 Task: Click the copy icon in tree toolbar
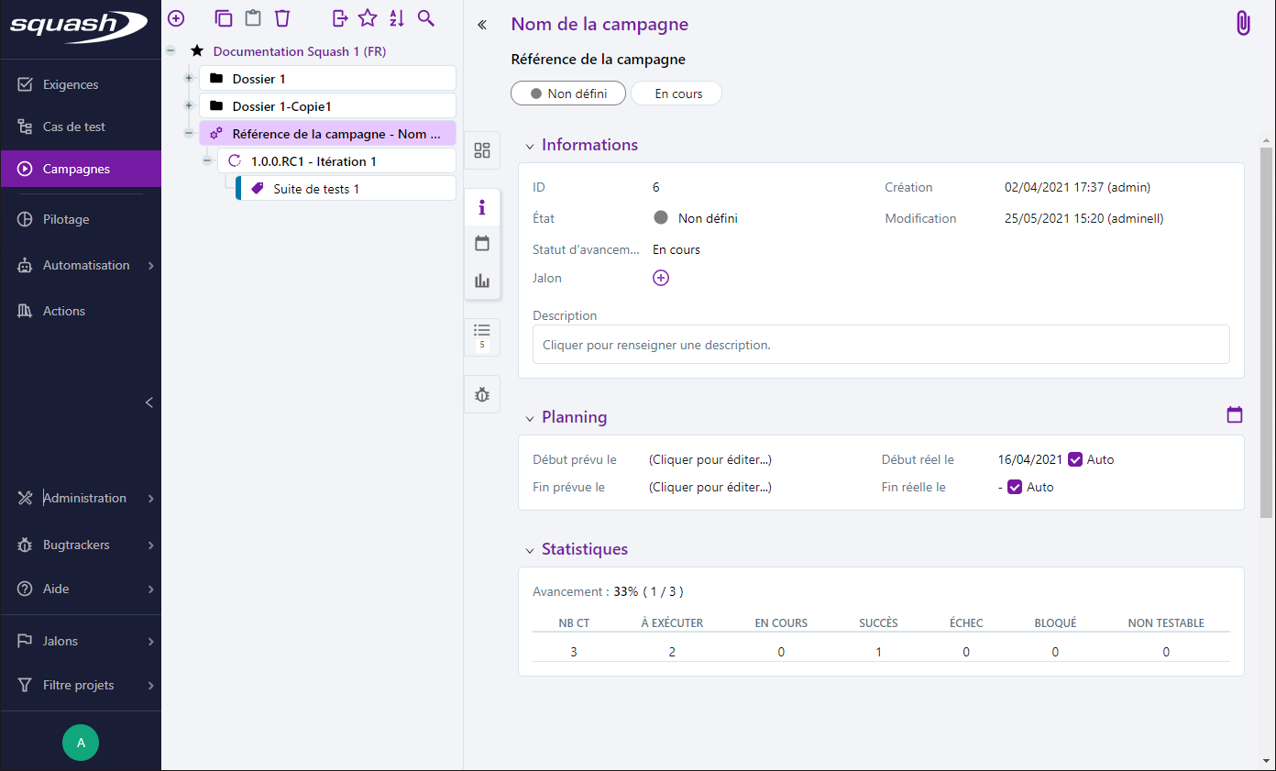(223, 18)
